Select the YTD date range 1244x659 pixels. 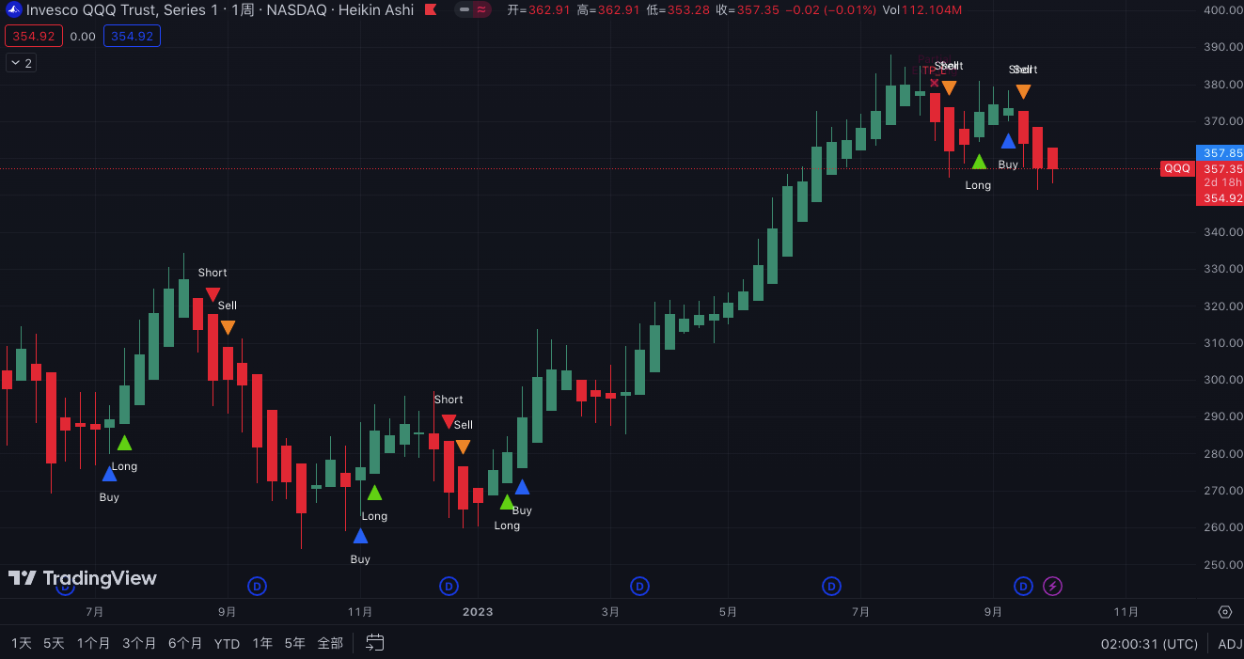[227, 644]
